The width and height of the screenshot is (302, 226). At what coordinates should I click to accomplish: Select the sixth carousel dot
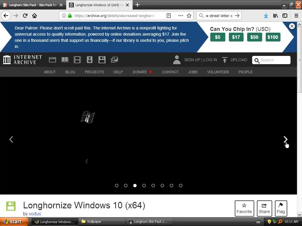tap(163, 185)
